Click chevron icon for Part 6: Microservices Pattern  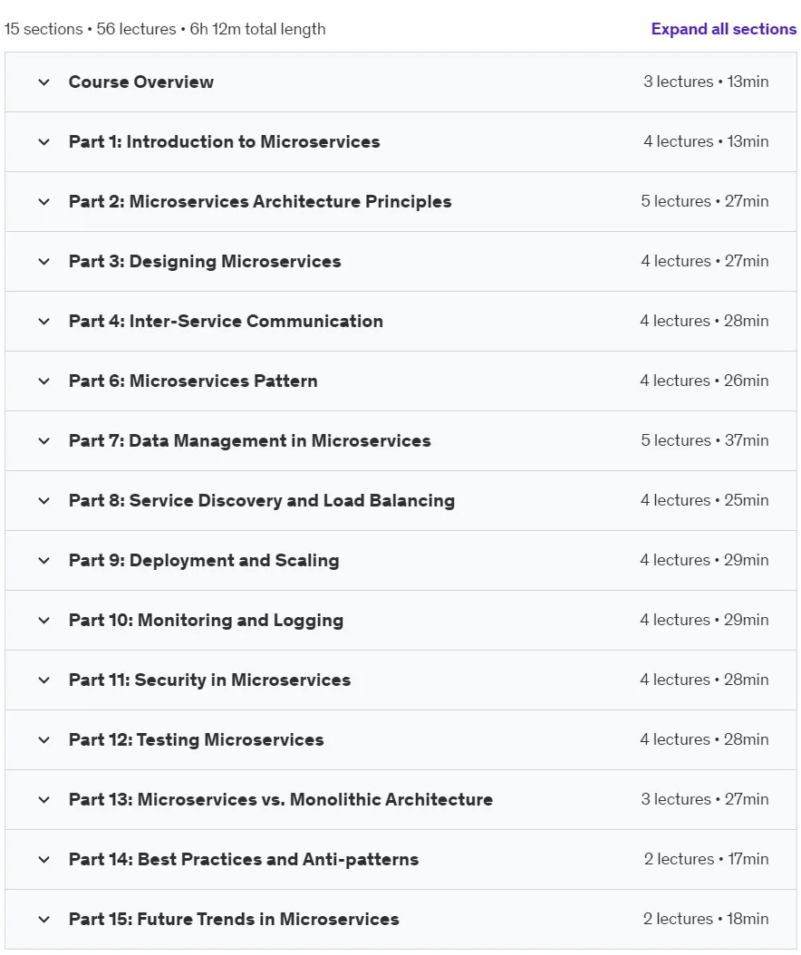pyautogui.click(x=43, y=381)
